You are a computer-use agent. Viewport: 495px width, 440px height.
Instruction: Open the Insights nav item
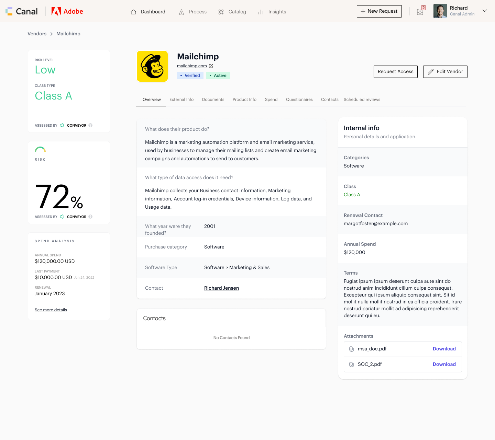coord(272,12)
